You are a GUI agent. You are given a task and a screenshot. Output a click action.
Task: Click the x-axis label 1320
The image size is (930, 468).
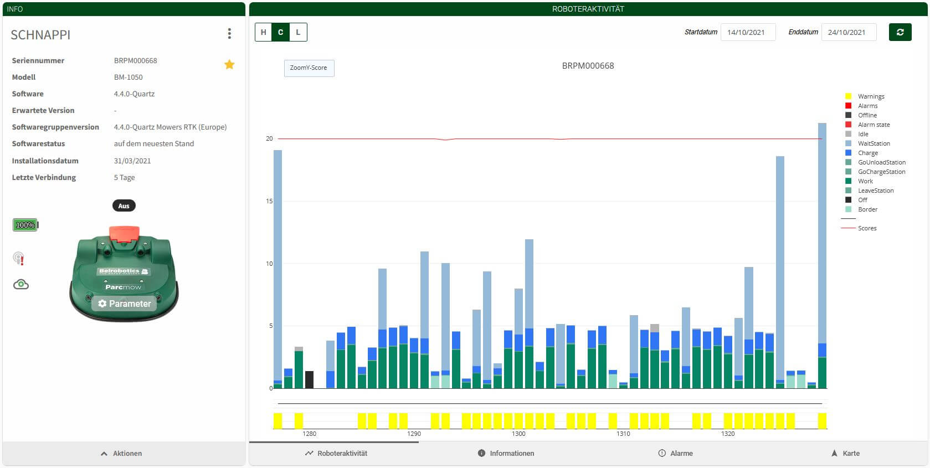pyautogui.click(x=728, y=434)
